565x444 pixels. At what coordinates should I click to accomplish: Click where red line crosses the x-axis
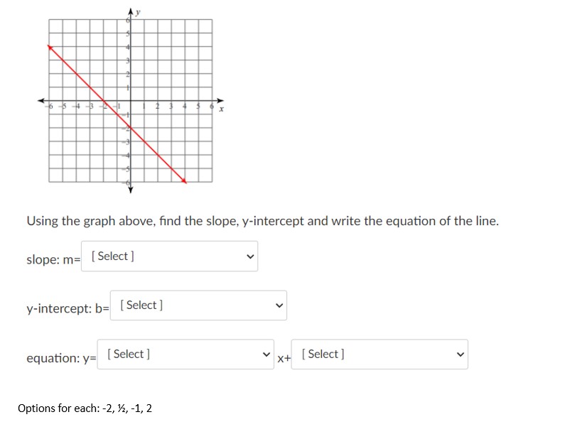click(104, 100)
